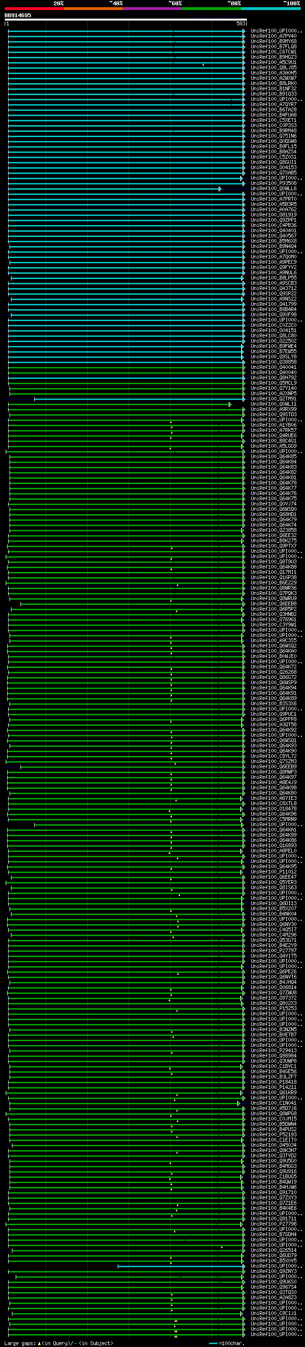Select the UniRef100_Q40401 label

tap(274, 231)
